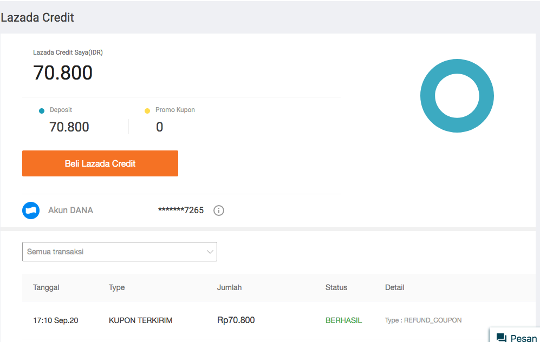The width and height of the screenshot is (540, 342).
Task: Click the Akun DANA label
Action: 70,211
